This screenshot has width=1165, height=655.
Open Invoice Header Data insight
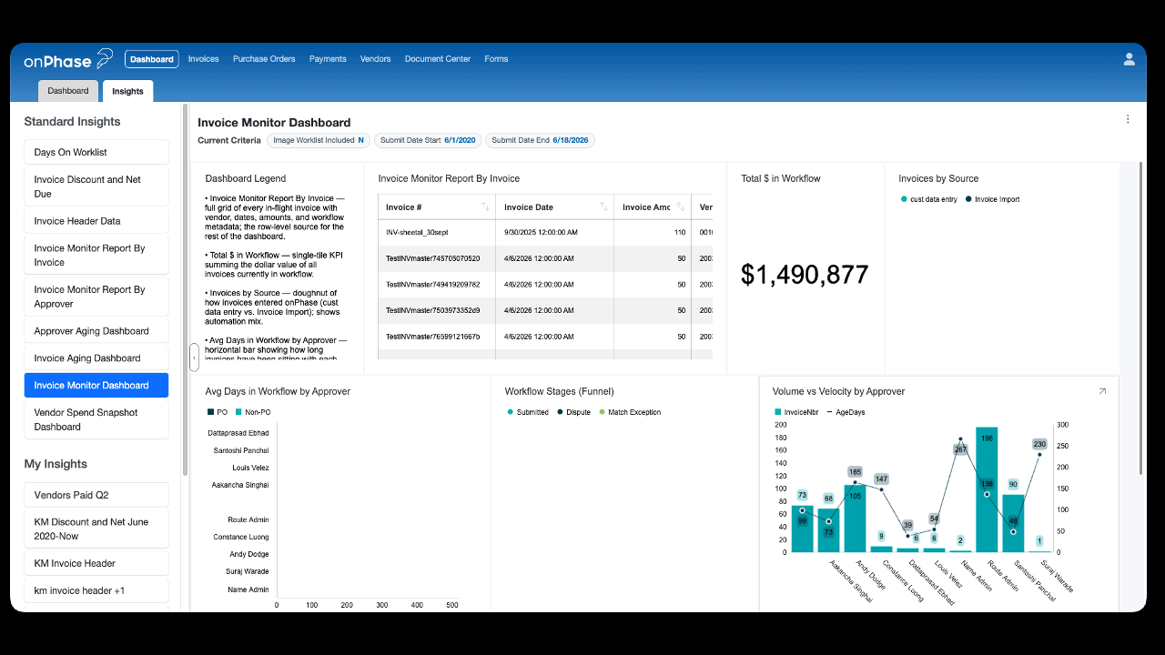[x=96, y=221]
